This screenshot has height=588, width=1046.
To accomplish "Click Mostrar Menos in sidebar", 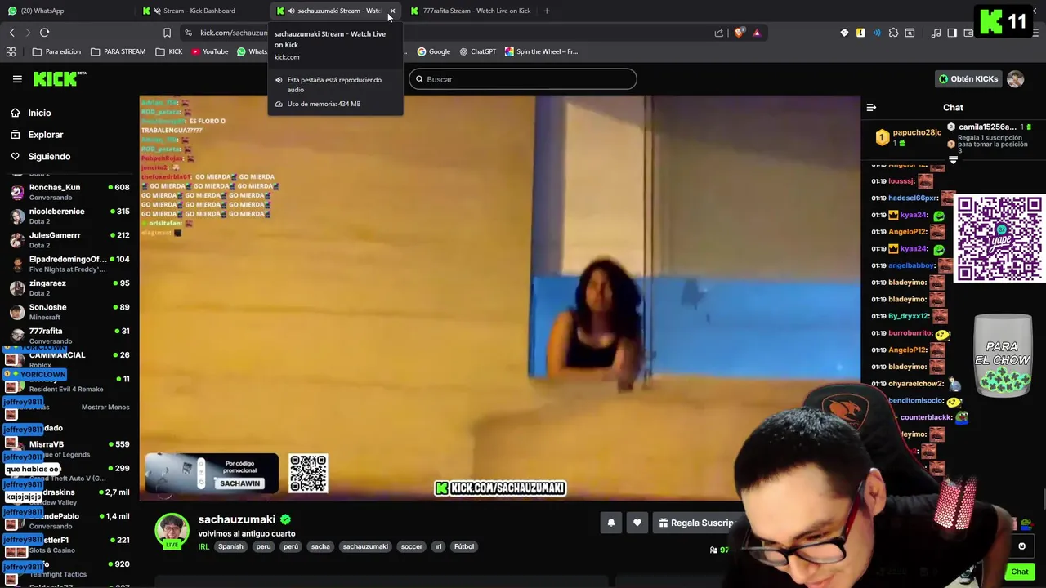I will tap(105, 407).
